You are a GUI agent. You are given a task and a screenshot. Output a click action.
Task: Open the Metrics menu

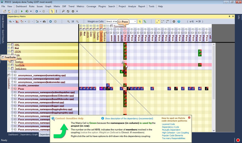tap(80, 6)
